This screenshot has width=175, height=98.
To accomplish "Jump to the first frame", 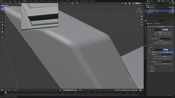I will 64,90.
